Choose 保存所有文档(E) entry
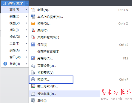This screenshot has height=103, width=132. pyautogui.click(x=81, y=51)
